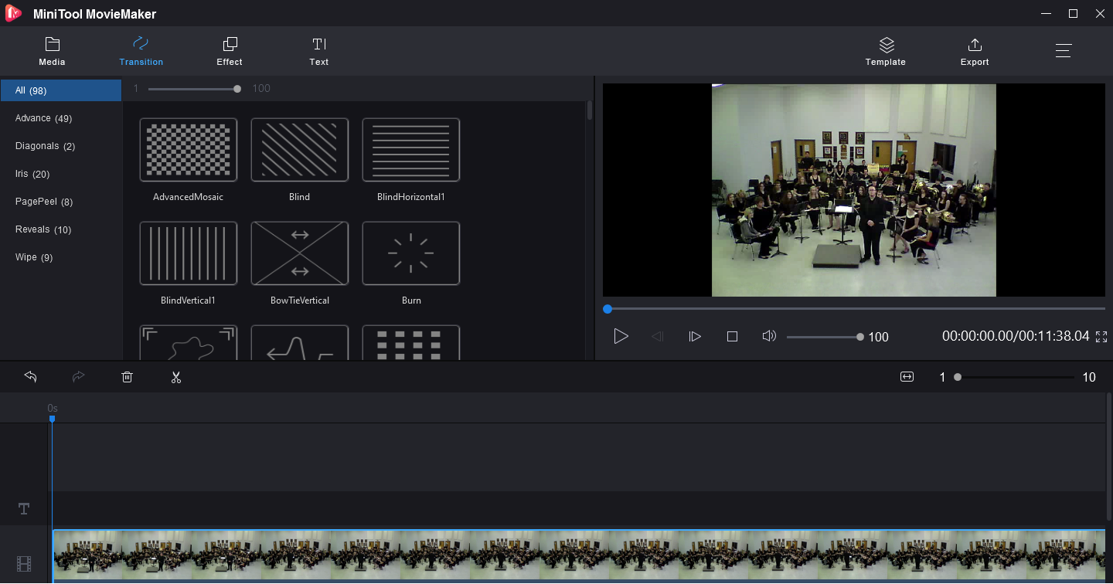
Task: Open the Effect tab
Action: coord(230,51)
